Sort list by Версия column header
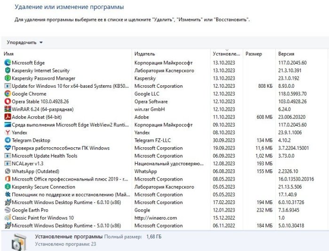The width and height of the screenshot is (329, 251). click(286, 54)
